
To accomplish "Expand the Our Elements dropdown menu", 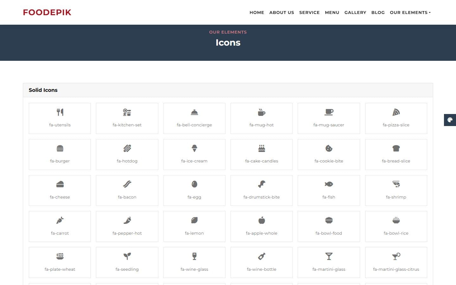I will point(410,13).
